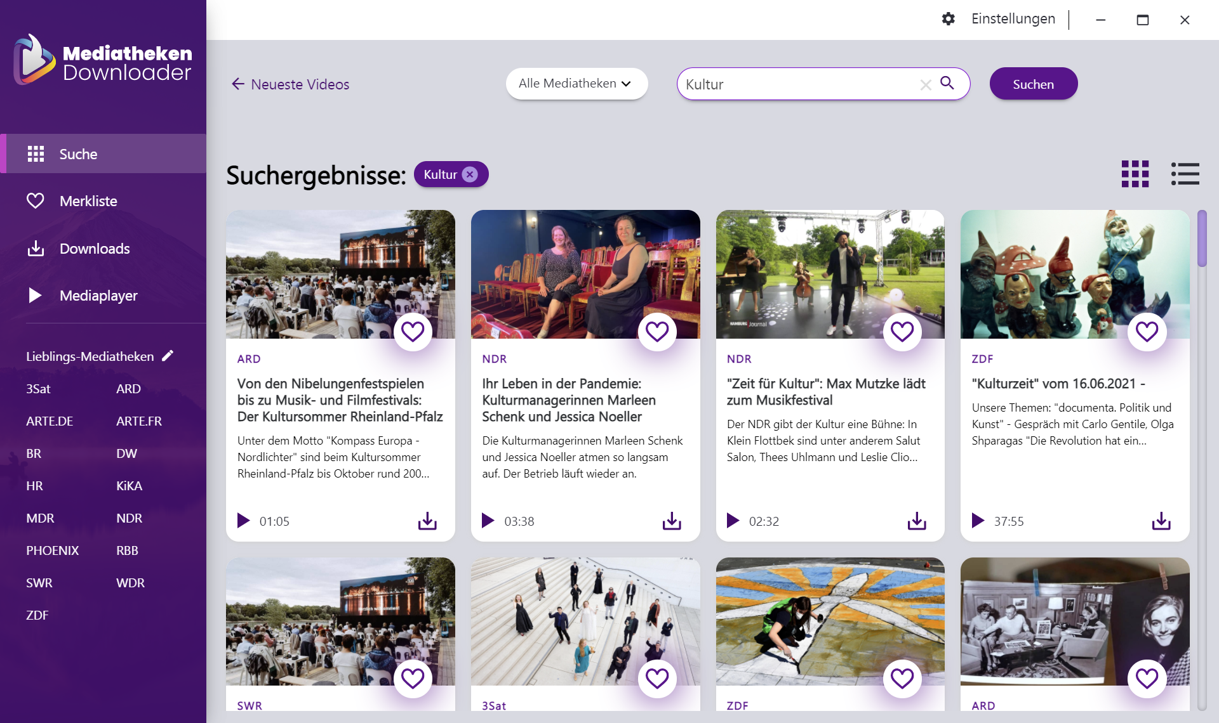Download the Kulturzeit ZDF video

(x=1161, y=521)
